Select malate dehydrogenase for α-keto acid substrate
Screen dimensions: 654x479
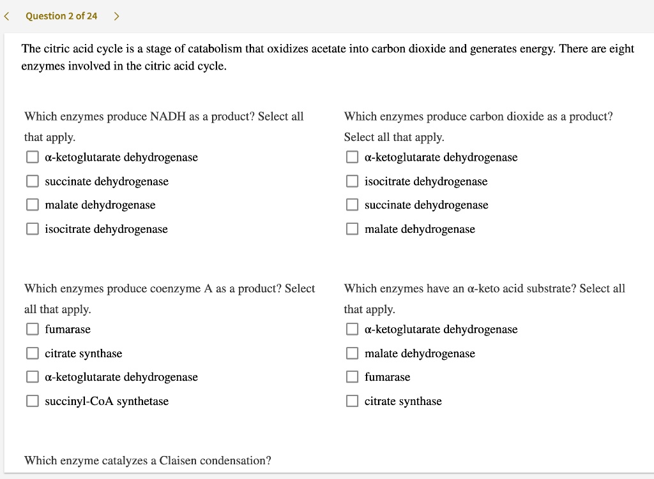click(x=352, y=353)
